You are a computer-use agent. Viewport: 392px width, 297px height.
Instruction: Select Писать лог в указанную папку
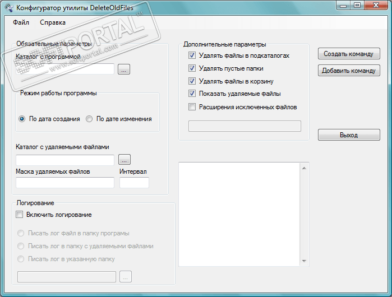click(x=21, y=259)
